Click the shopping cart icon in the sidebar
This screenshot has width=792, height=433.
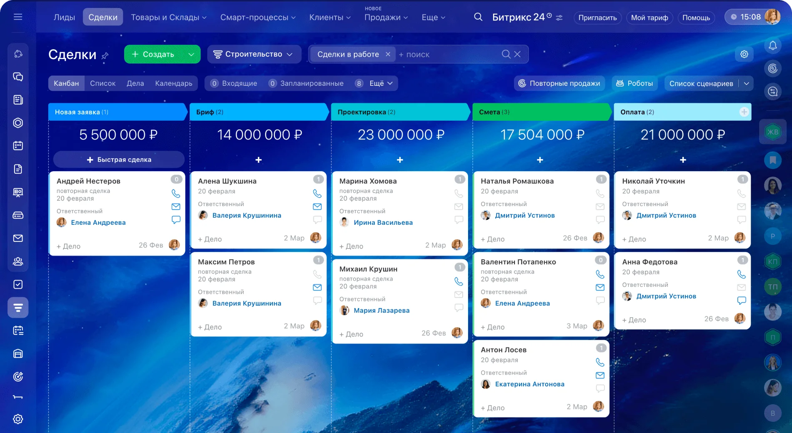click(18, 215)
